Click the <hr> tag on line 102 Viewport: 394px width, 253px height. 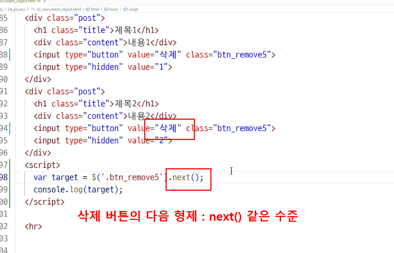click(x=33, y=226)
